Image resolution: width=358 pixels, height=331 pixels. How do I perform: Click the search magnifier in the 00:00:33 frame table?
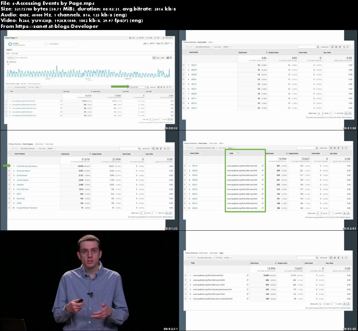pyautogui.click(x=148, y=87)
